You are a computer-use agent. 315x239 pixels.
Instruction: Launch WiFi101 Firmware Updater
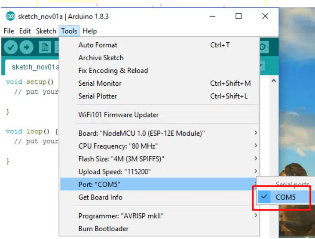point(160,115)
